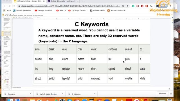Click the keyword definition paragraph text
Screen dimensions: 180x101
click(x=89, y=36)
